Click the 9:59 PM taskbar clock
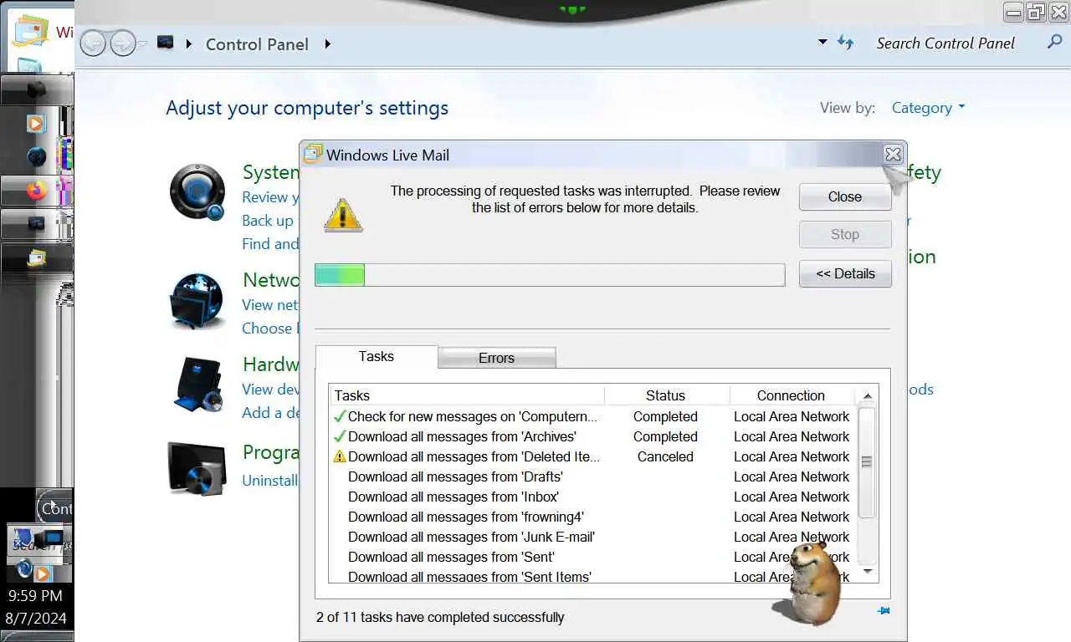 coord(35,596)
